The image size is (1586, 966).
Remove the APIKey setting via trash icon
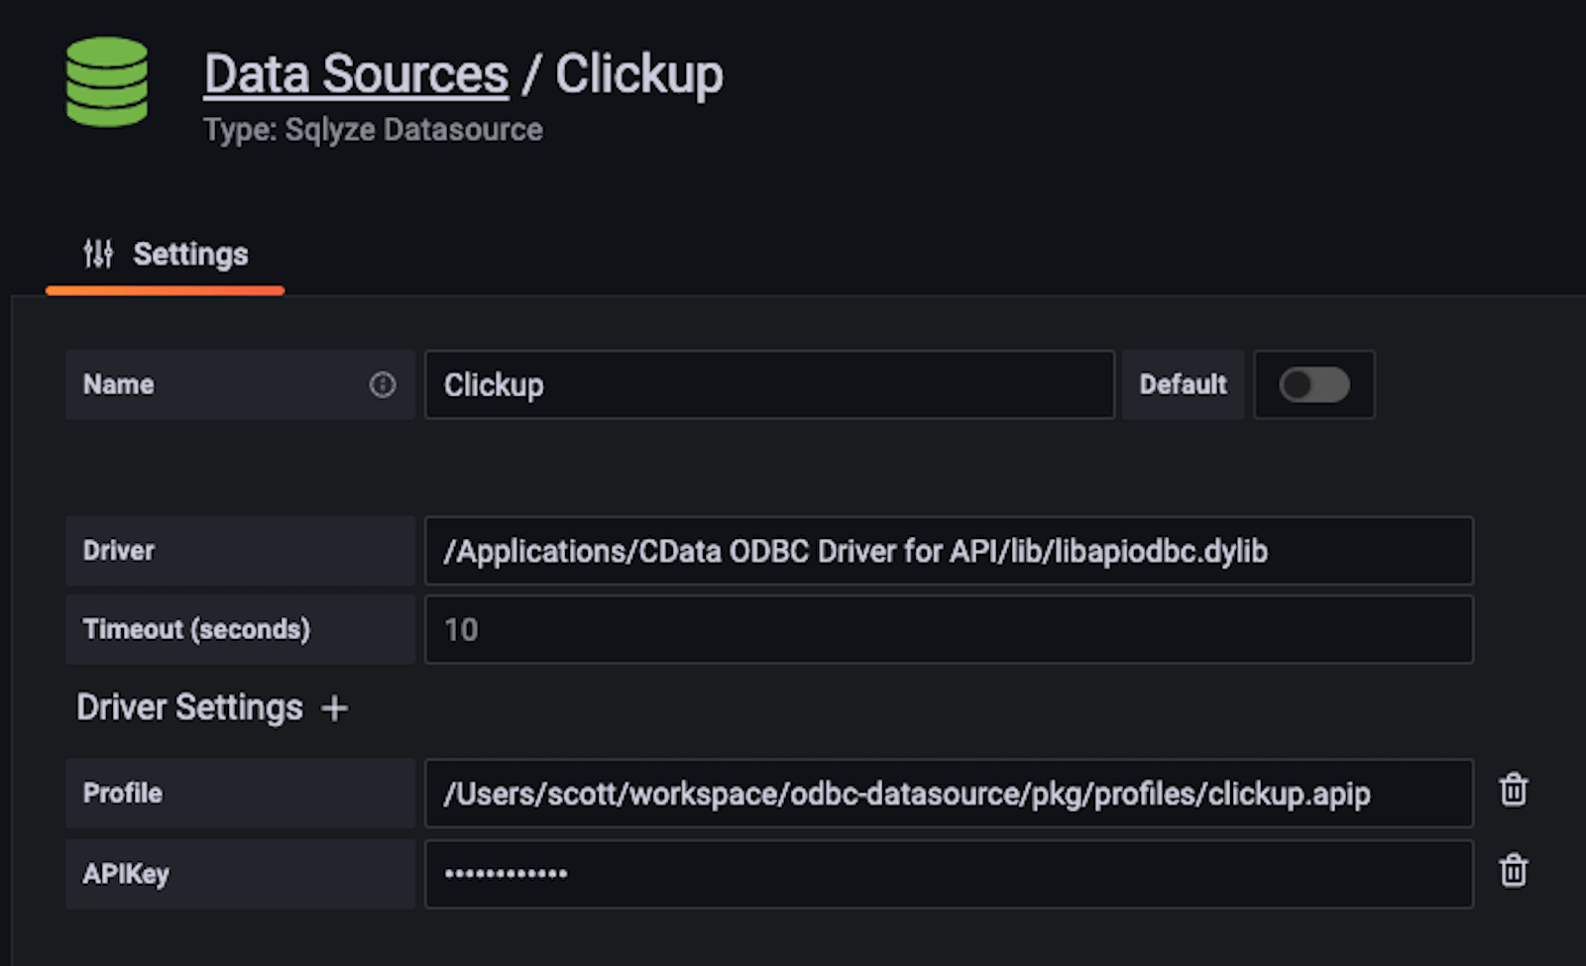(x=1513, y=872)
